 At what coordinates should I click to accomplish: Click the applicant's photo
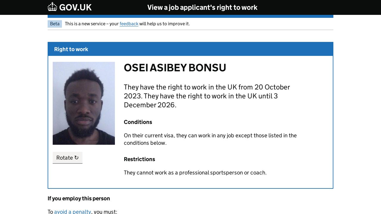point(84,103)
